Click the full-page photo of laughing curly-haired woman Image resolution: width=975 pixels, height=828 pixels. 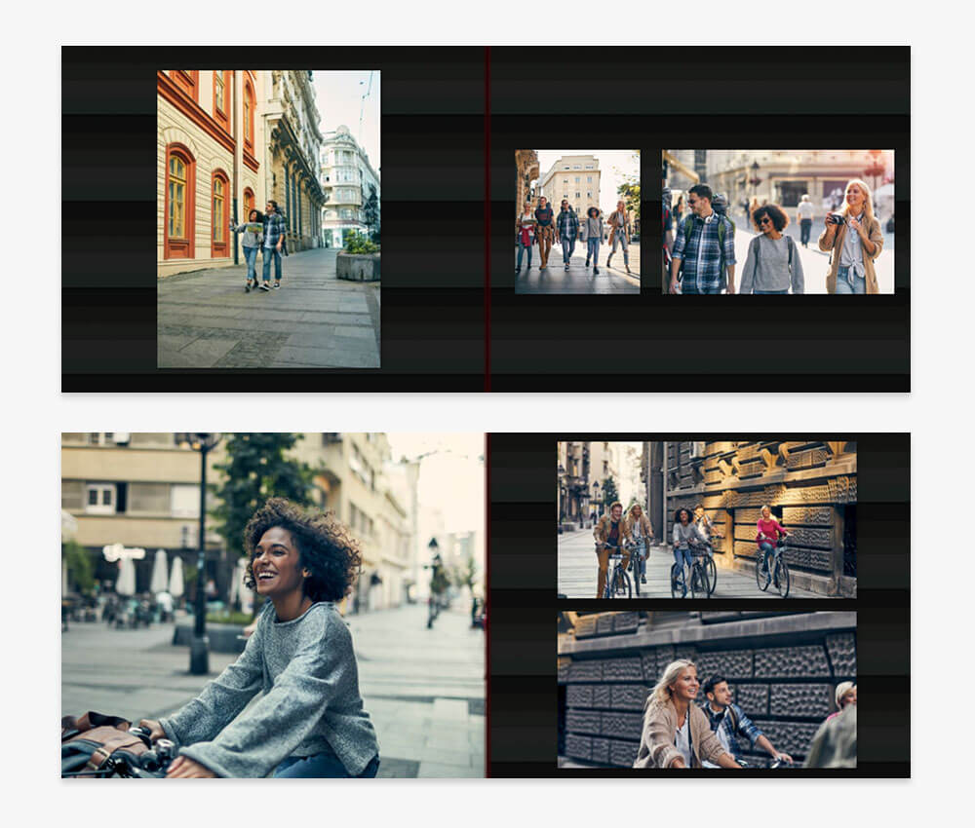pyautogui.click(x=273, y=604)
